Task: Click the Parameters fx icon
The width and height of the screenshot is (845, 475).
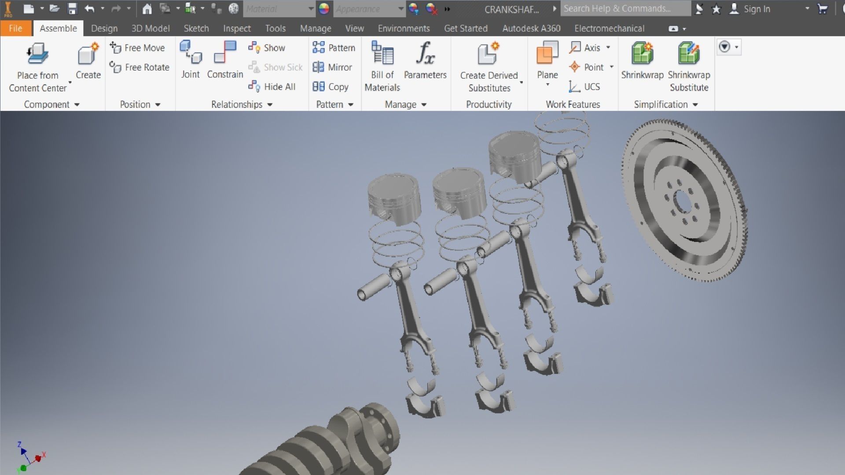Action: pyautogui.click(x=425, y=54)
